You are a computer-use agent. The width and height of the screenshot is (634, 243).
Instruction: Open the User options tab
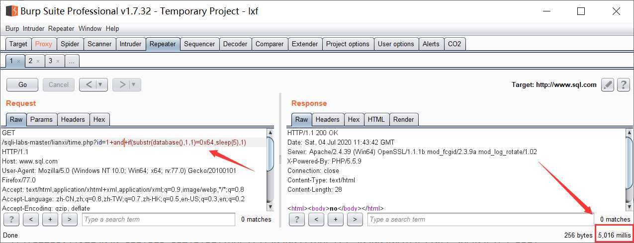click(396, 44)
